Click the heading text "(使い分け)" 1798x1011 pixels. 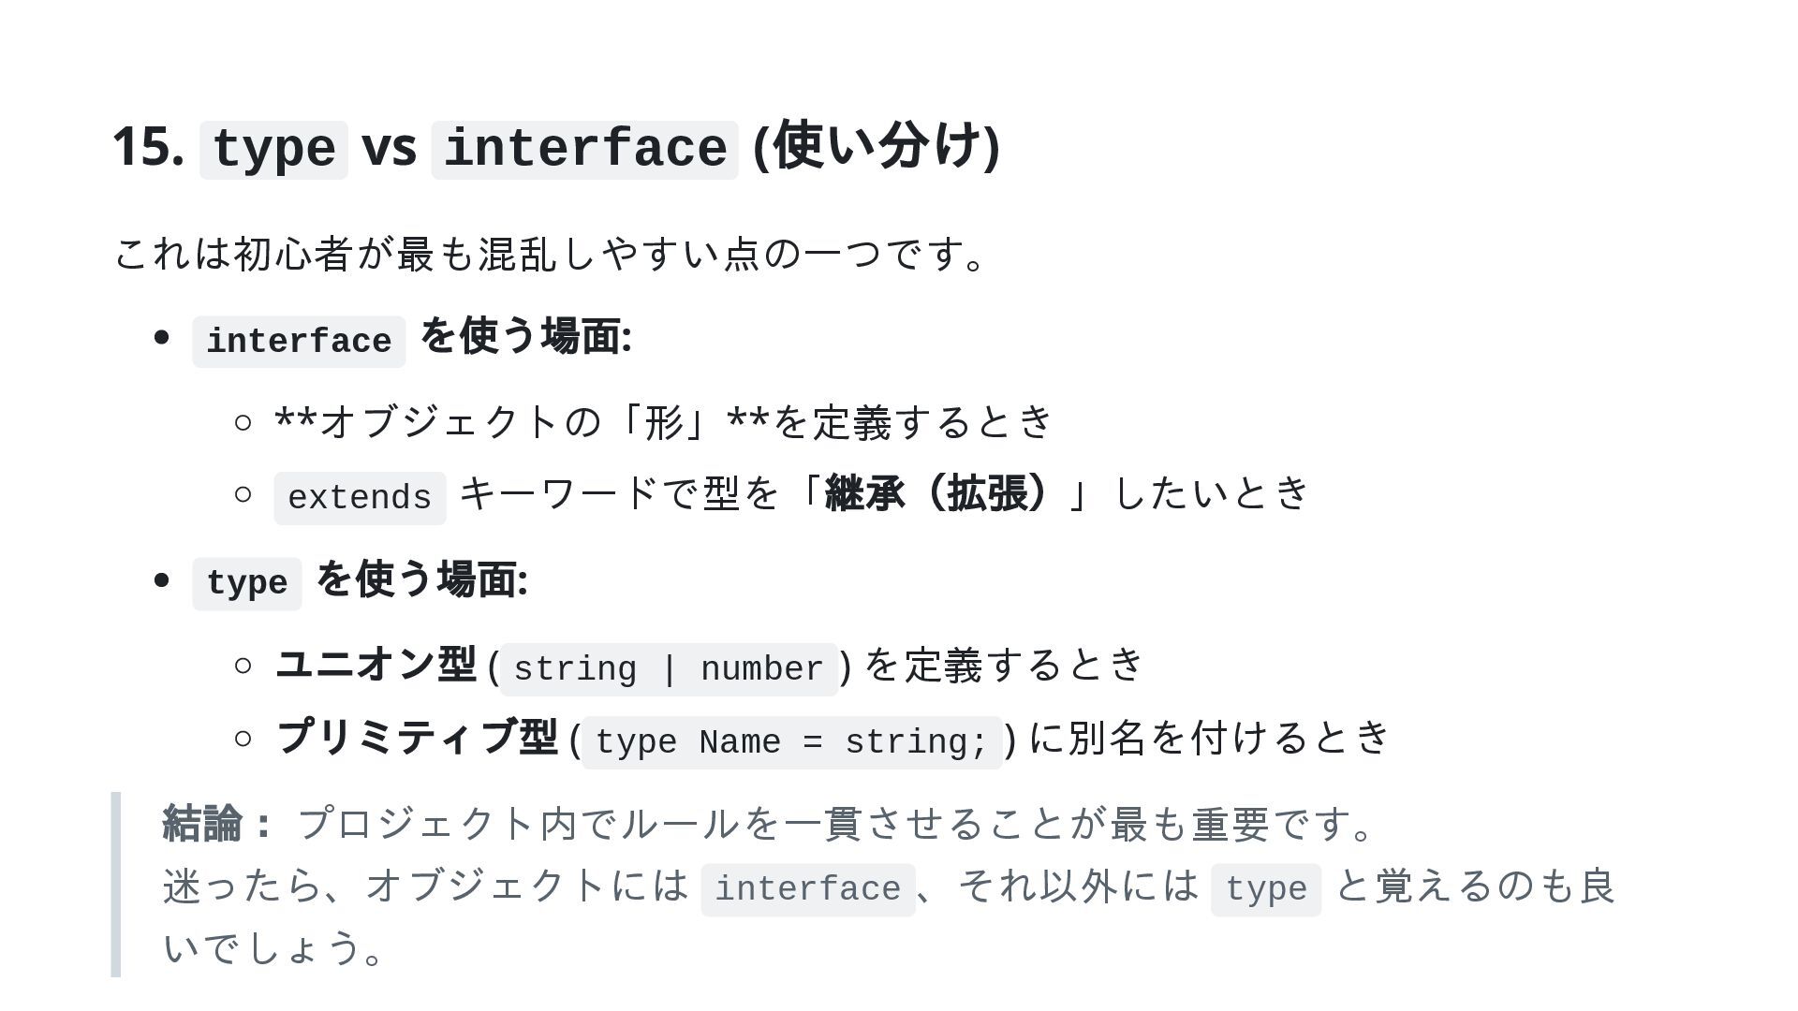tap(877, 146)
